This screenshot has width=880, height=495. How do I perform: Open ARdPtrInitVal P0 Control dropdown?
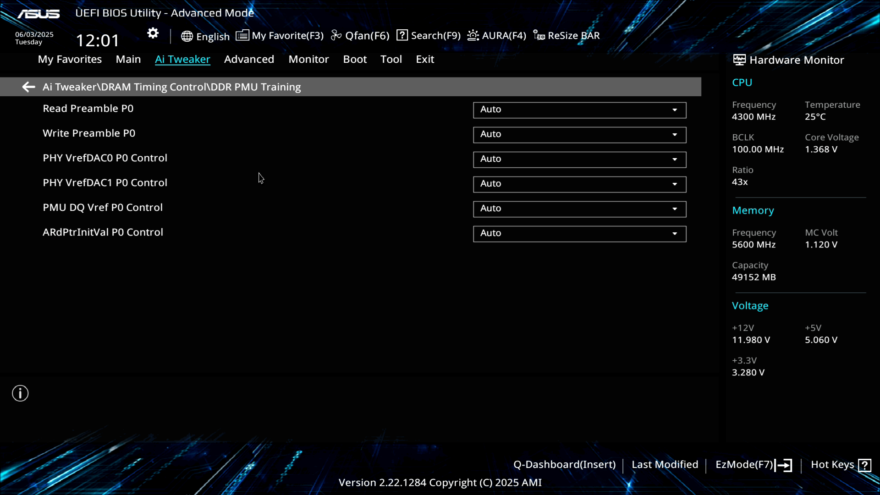[x=579, y=234]
